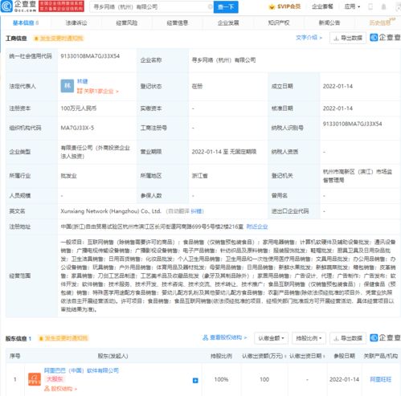This screenshot has width=401, height=396.
Task: Switch to the 经营信息 tab
Action: 178,23
